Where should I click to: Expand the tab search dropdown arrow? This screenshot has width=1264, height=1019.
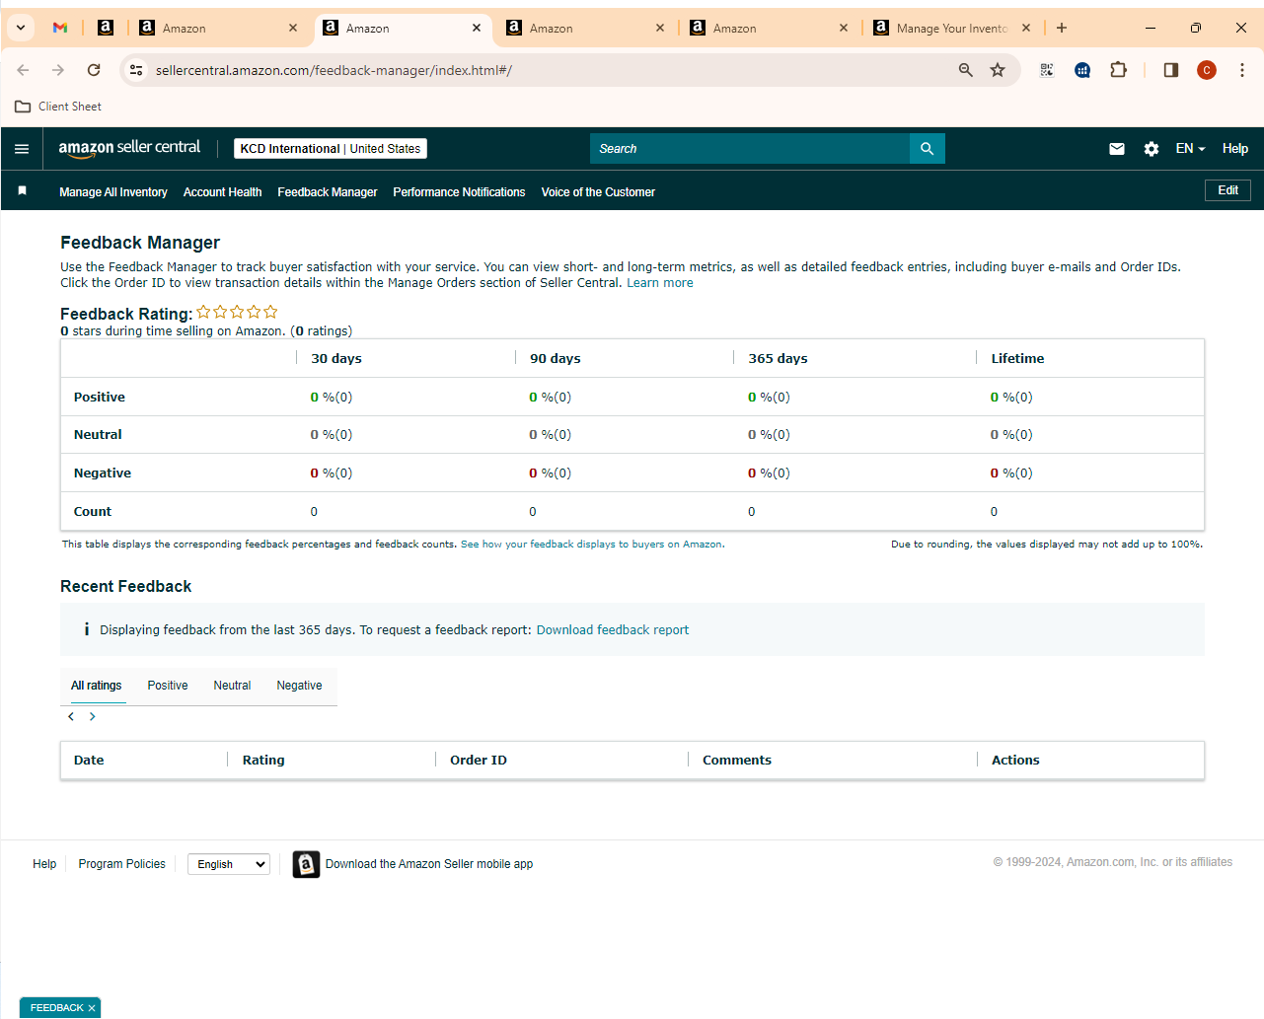[21, 28]
